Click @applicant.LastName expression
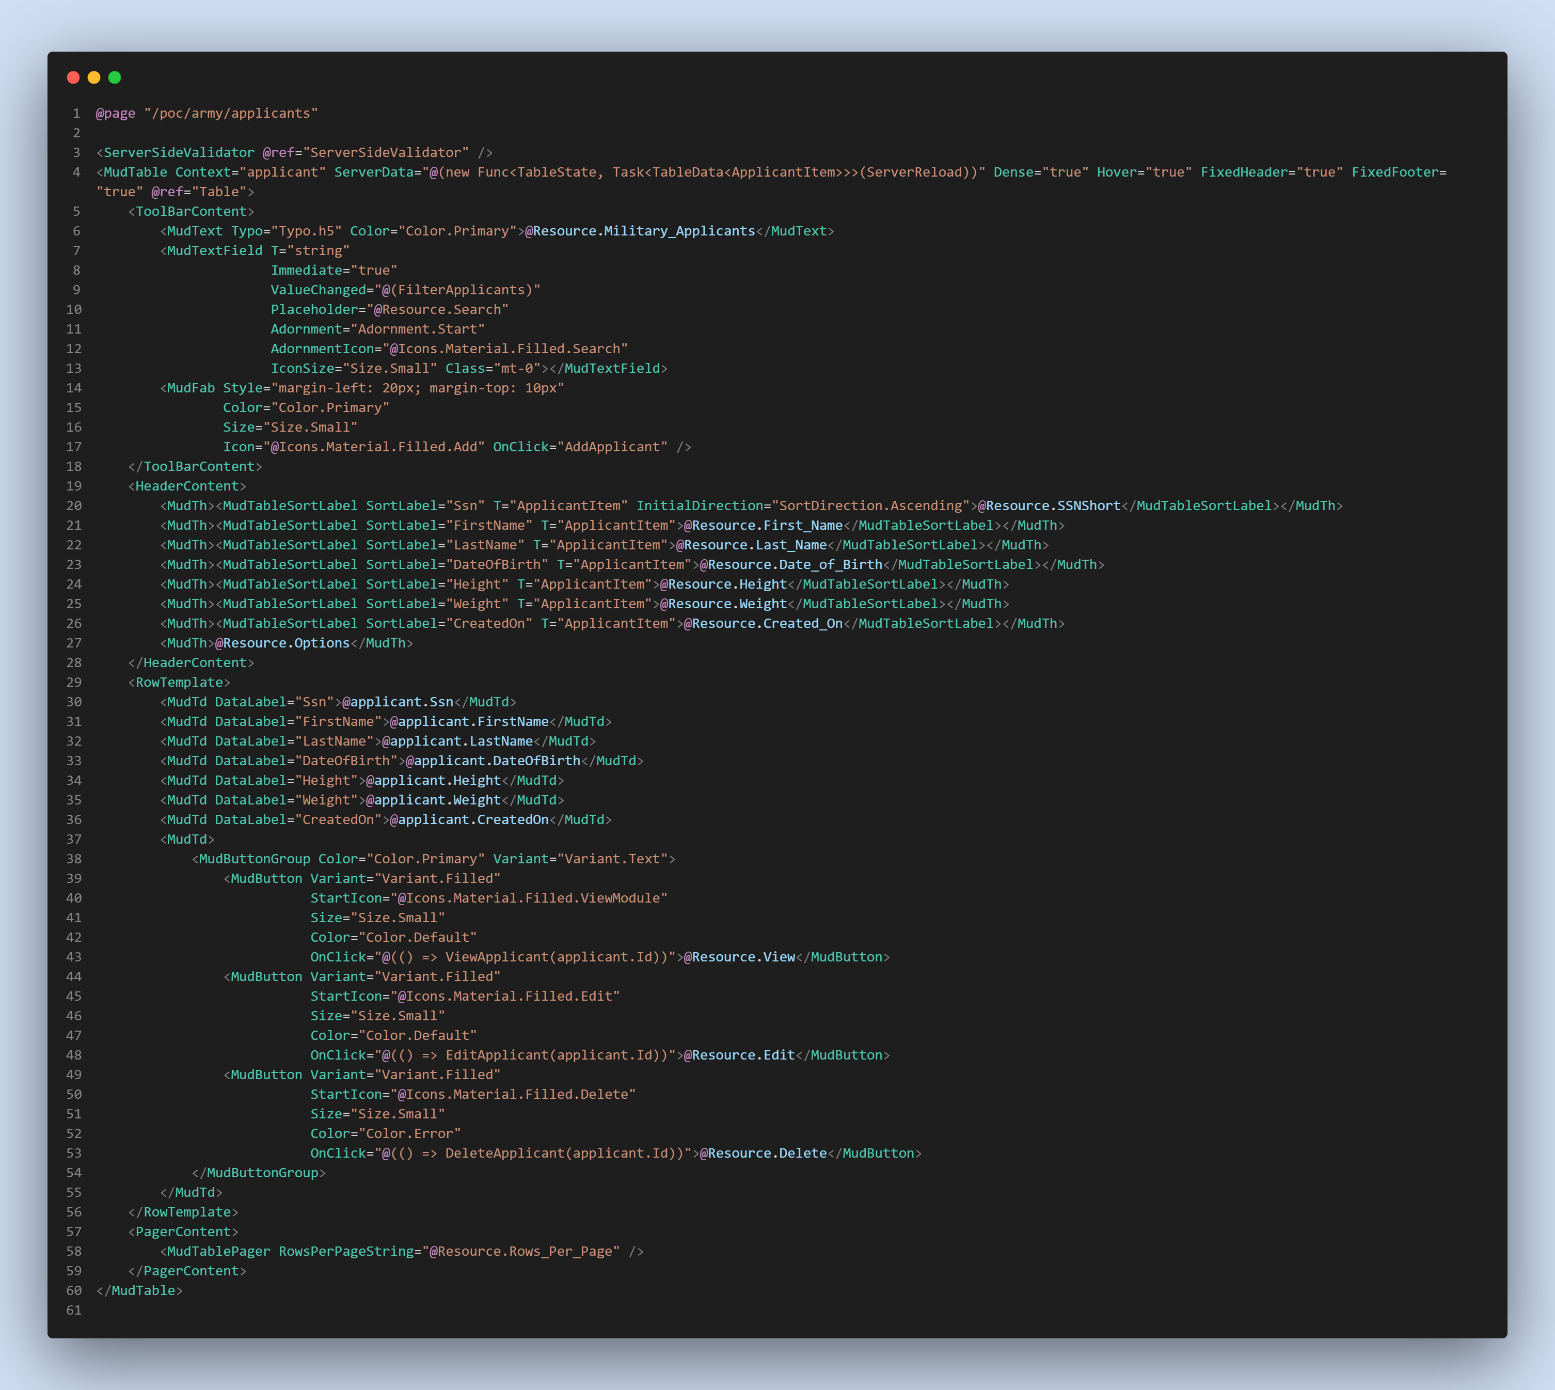1555x1390 pixels. [x=457, y=741]
